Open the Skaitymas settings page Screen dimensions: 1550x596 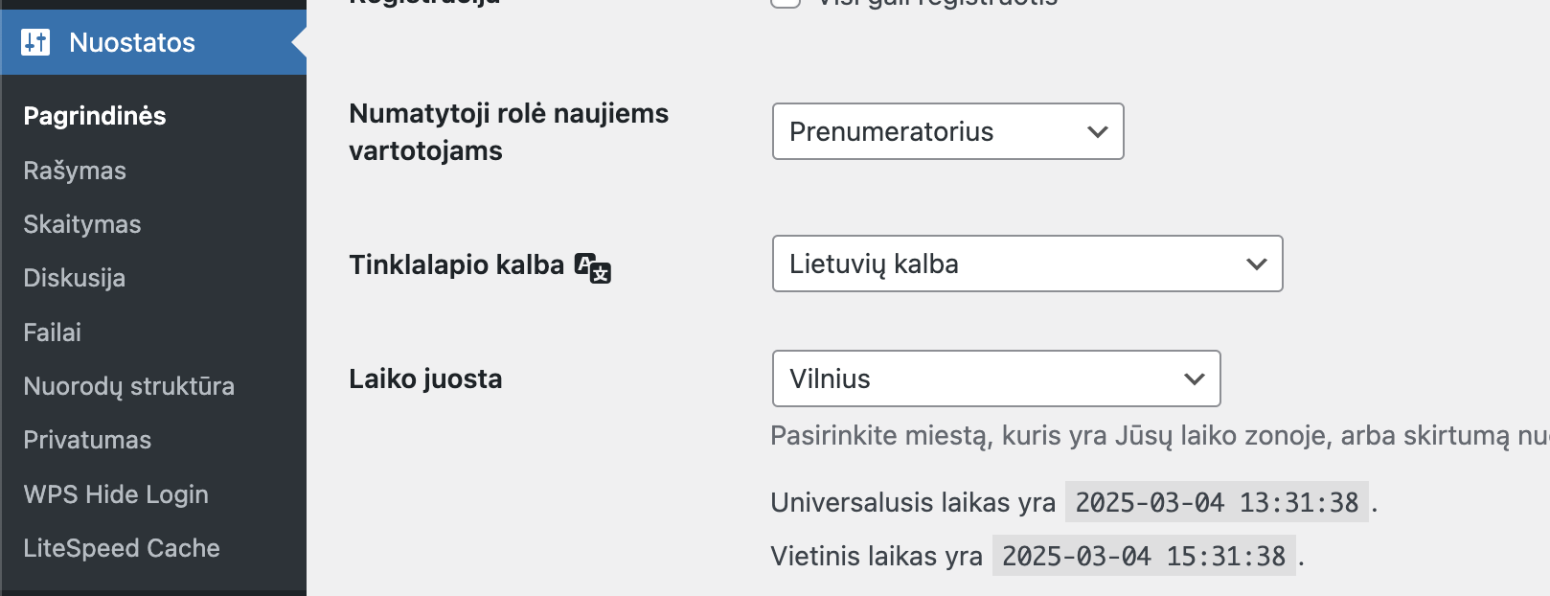point(82,224)
